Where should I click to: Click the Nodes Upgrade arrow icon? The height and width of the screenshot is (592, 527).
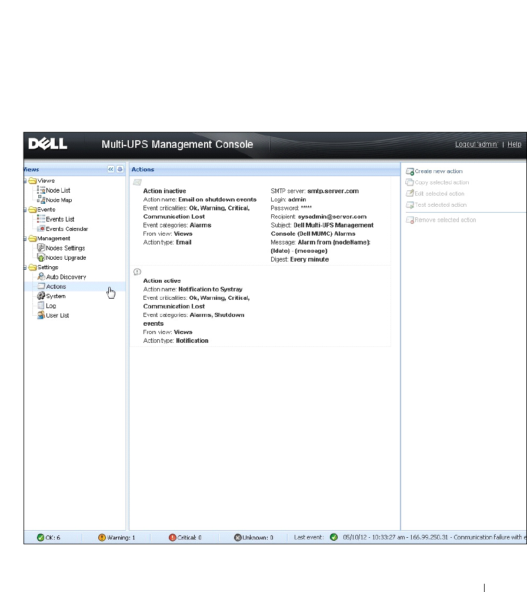[x=41, y=257]
